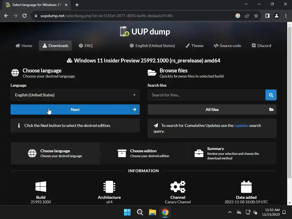Click the blue Next button

point(75,109)
